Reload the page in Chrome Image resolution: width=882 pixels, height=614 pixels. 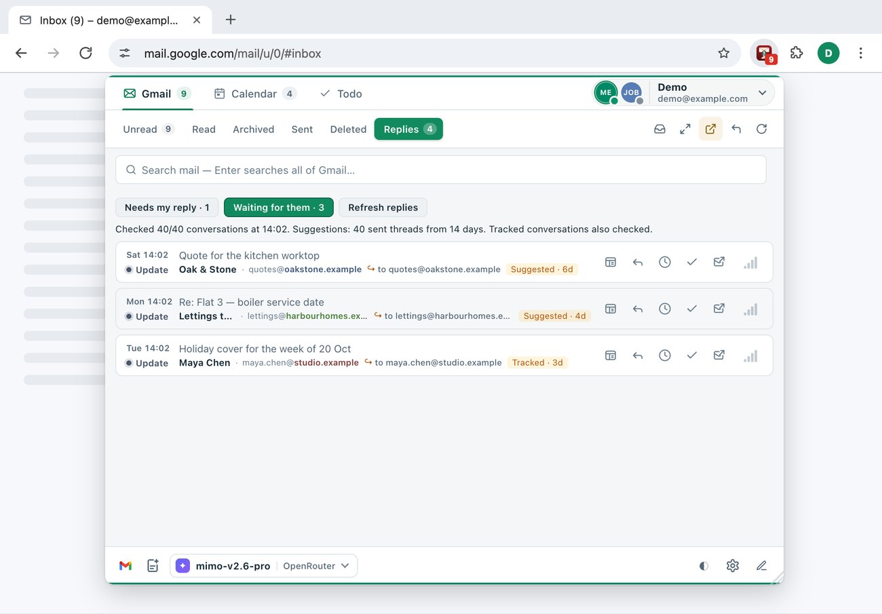85,53
